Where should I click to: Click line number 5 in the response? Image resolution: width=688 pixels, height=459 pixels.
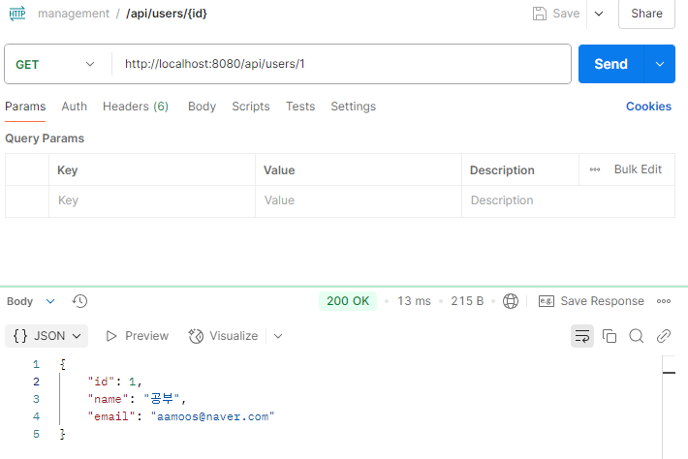point(36,434)
